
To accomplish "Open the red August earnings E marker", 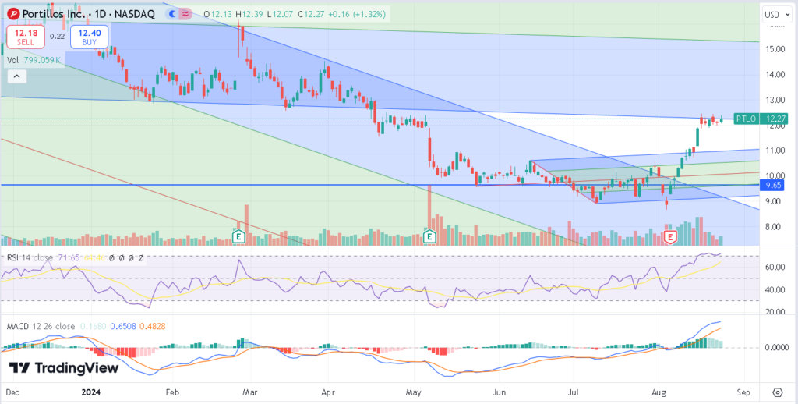I will (670, 236).
